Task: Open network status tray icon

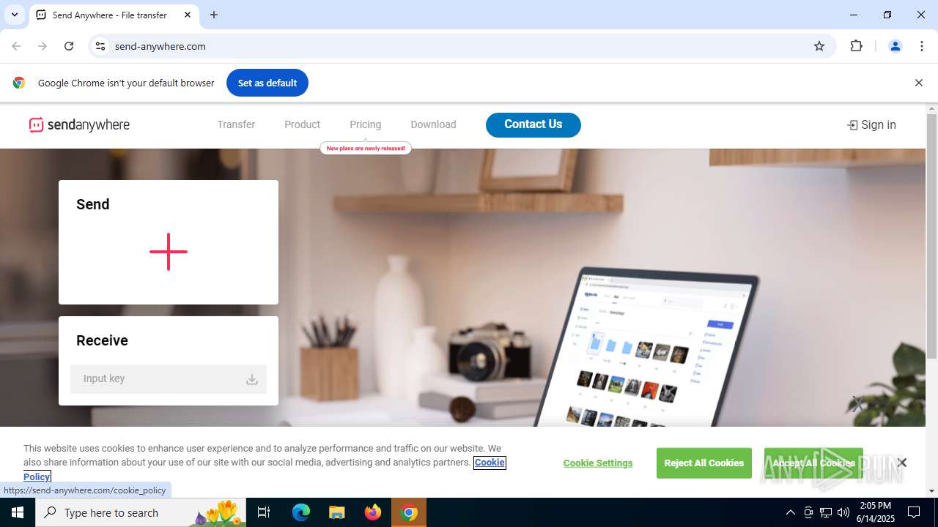Action: click(826, 512)
